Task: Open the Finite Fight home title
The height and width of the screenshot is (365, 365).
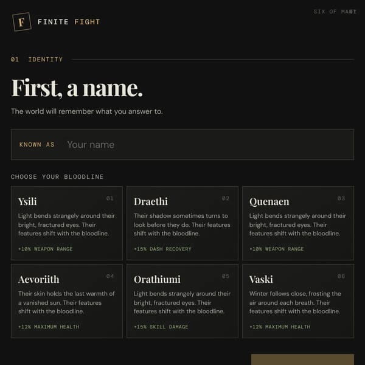Action: pyautogui.click(x=69, y=22)
